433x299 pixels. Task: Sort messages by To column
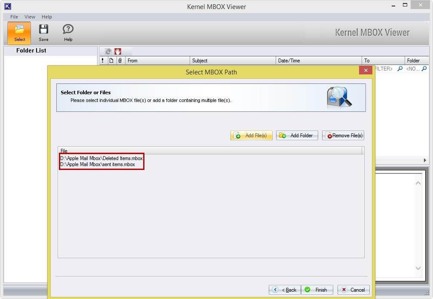click(383, 61)
